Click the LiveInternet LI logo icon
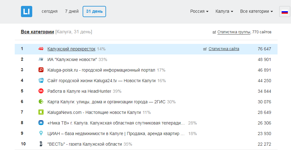This screenshot has height=150, width=291. [x=27, y=12]
